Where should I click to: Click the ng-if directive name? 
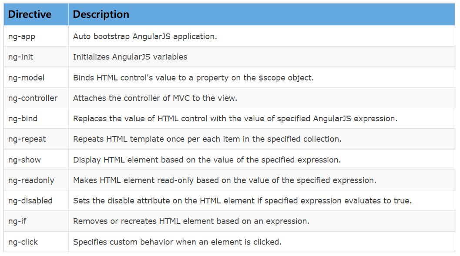(x=17, y=221)
